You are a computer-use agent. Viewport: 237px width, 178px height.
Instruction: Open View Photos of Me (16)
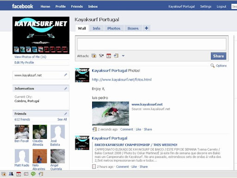pyautogui.click(x=31, y=57)
